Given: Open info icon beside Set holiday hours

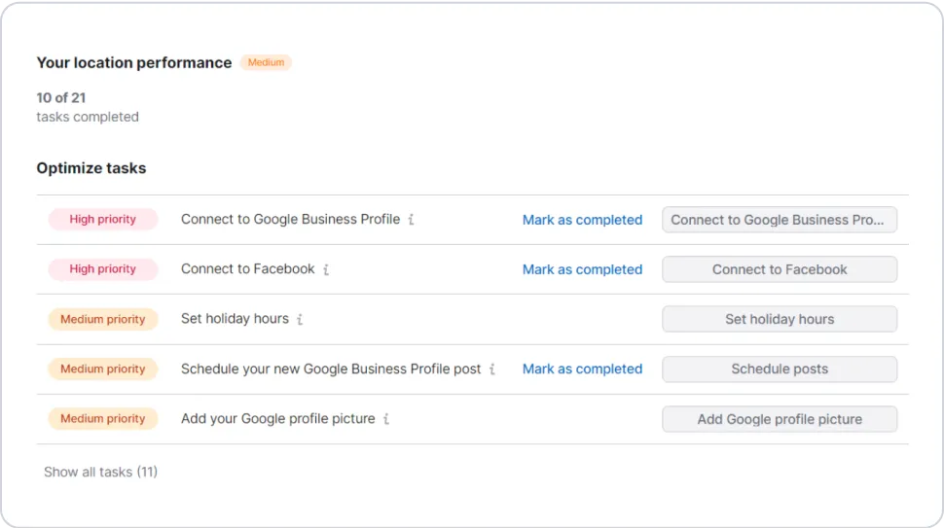Looking at the screenshot, I should pos(300,319).
